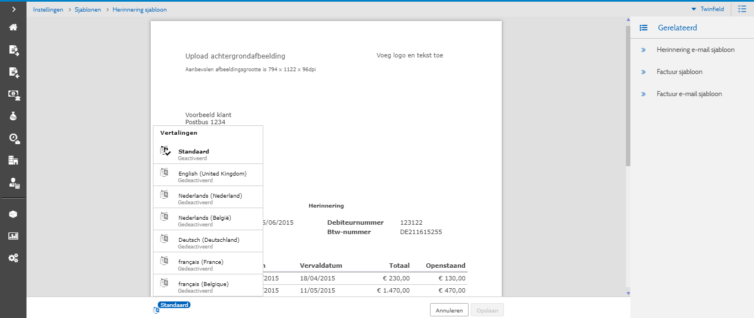754x318 pixels.
Task: Open the Factuur sjabloon related link
Action: point(679,72)
